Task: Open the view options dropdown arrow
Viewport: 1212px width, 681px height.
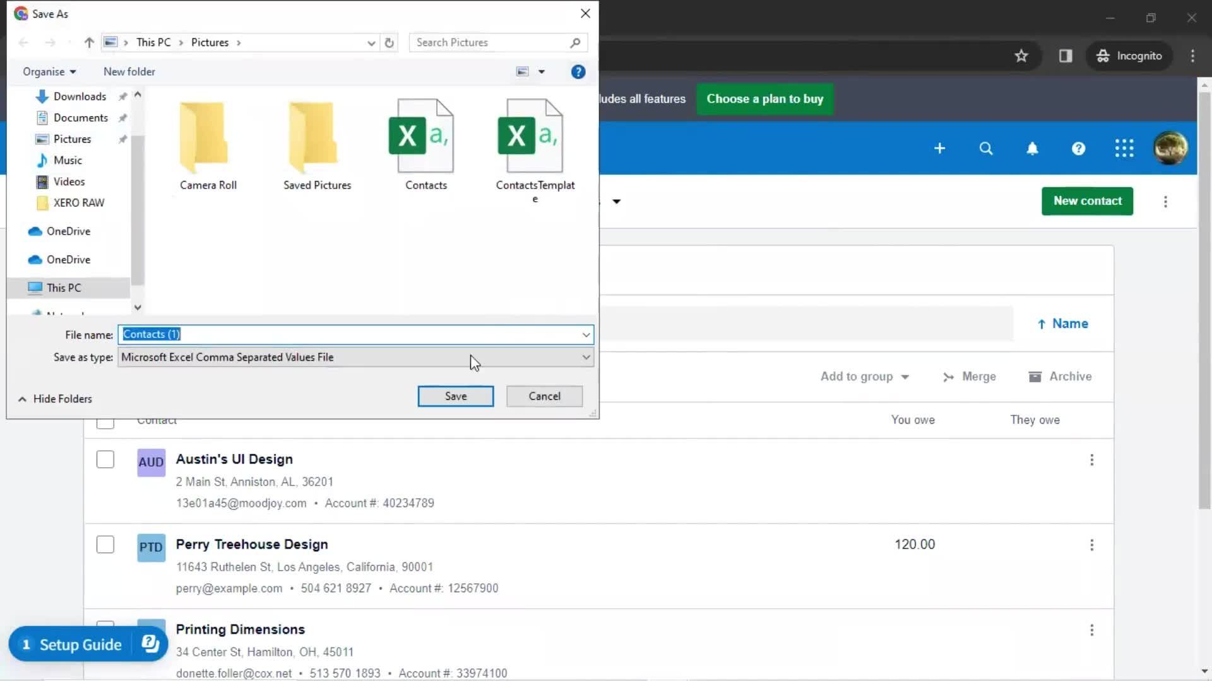Action: point(541,71)
